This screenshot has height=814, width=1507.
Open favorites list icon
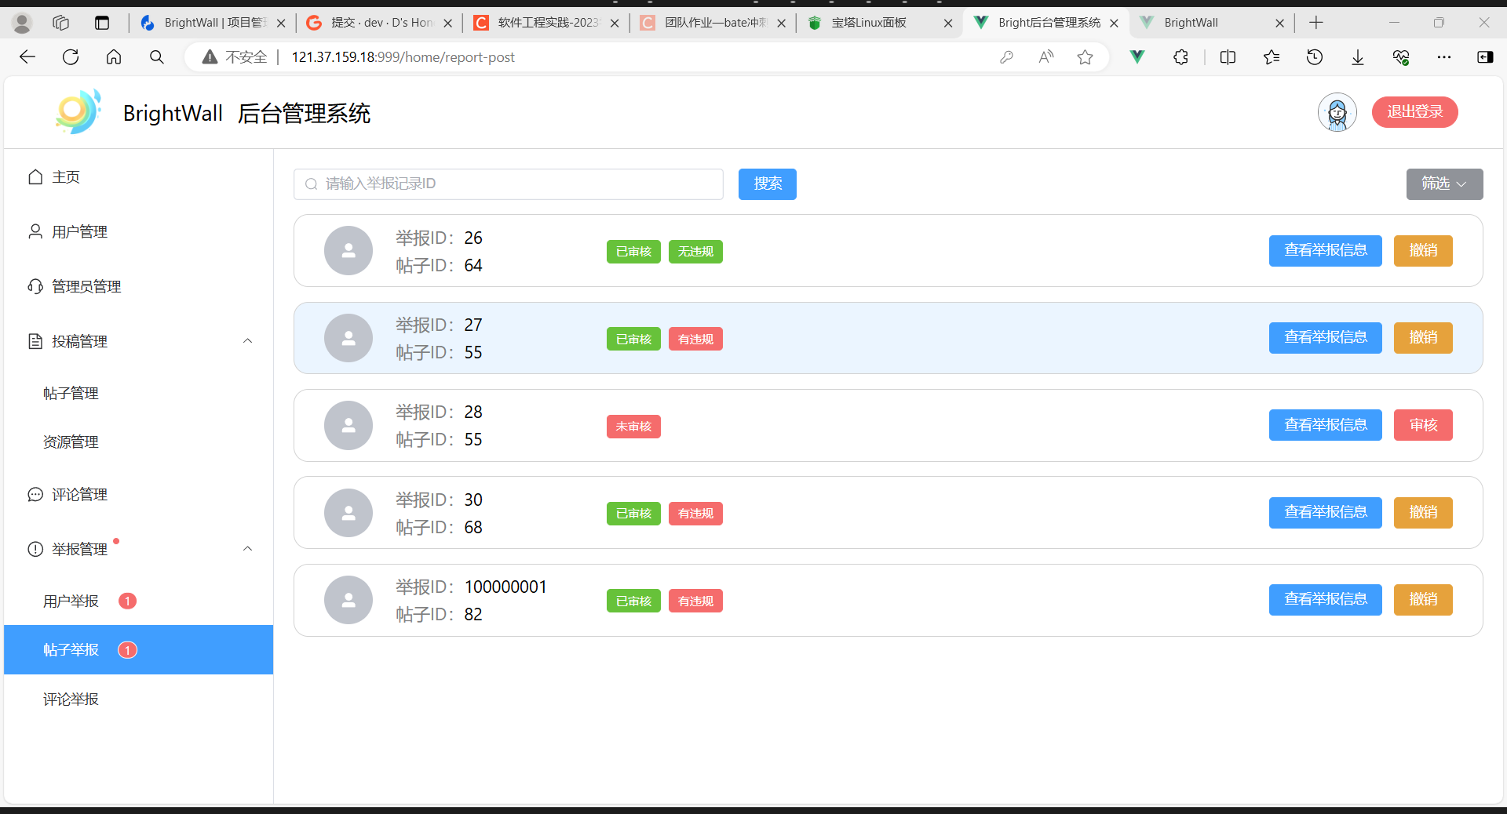tap(1272, 57)
